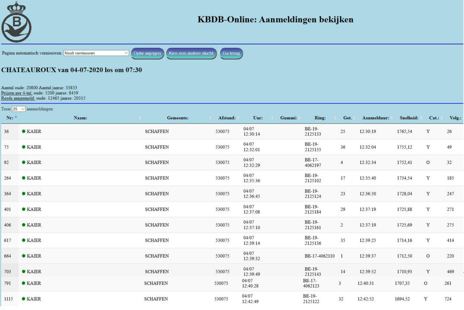Select ring number BE-17-4062110 cell
Viewport: 464px width, 310px height.
[x=319, y=256]
